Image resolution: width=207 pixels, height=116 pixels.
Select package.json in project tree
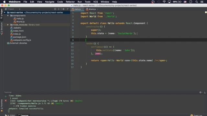(x=19, y=37)
